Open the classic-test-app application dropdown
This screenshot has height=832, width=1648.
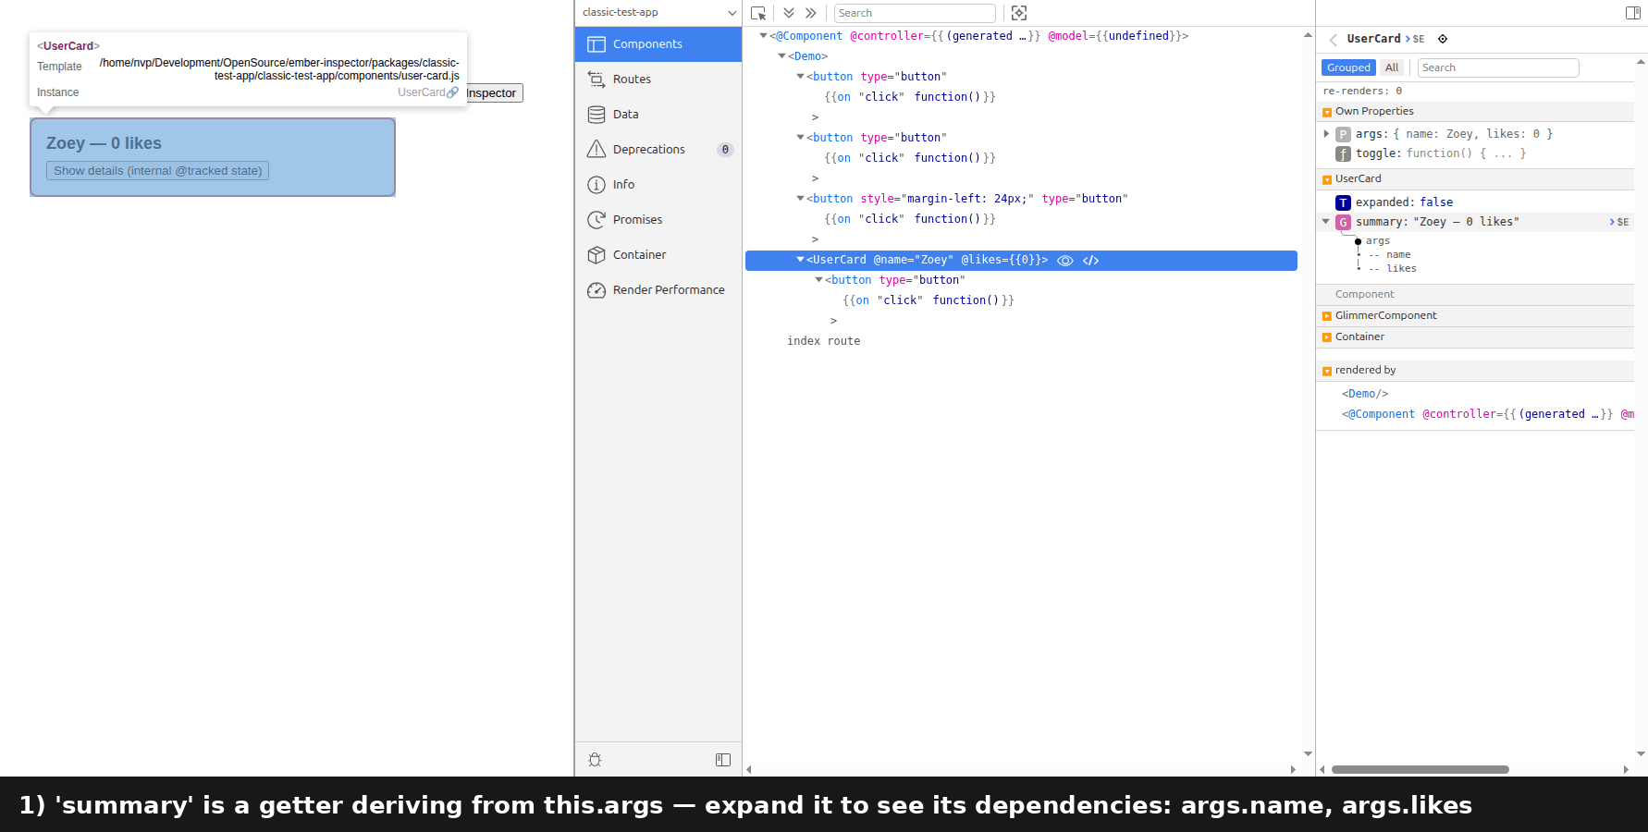tap(658, 13)
